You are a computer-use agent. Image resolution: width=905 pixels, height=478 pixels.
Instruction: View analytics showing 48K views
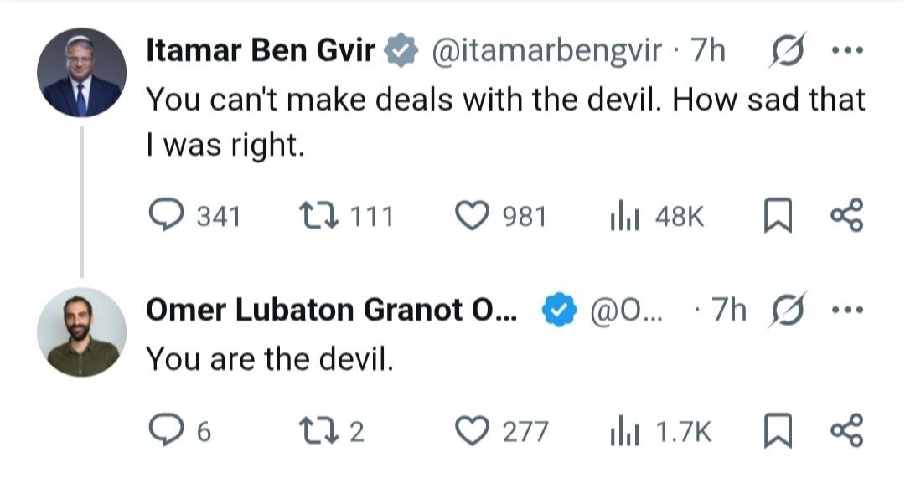click(618, 217)
